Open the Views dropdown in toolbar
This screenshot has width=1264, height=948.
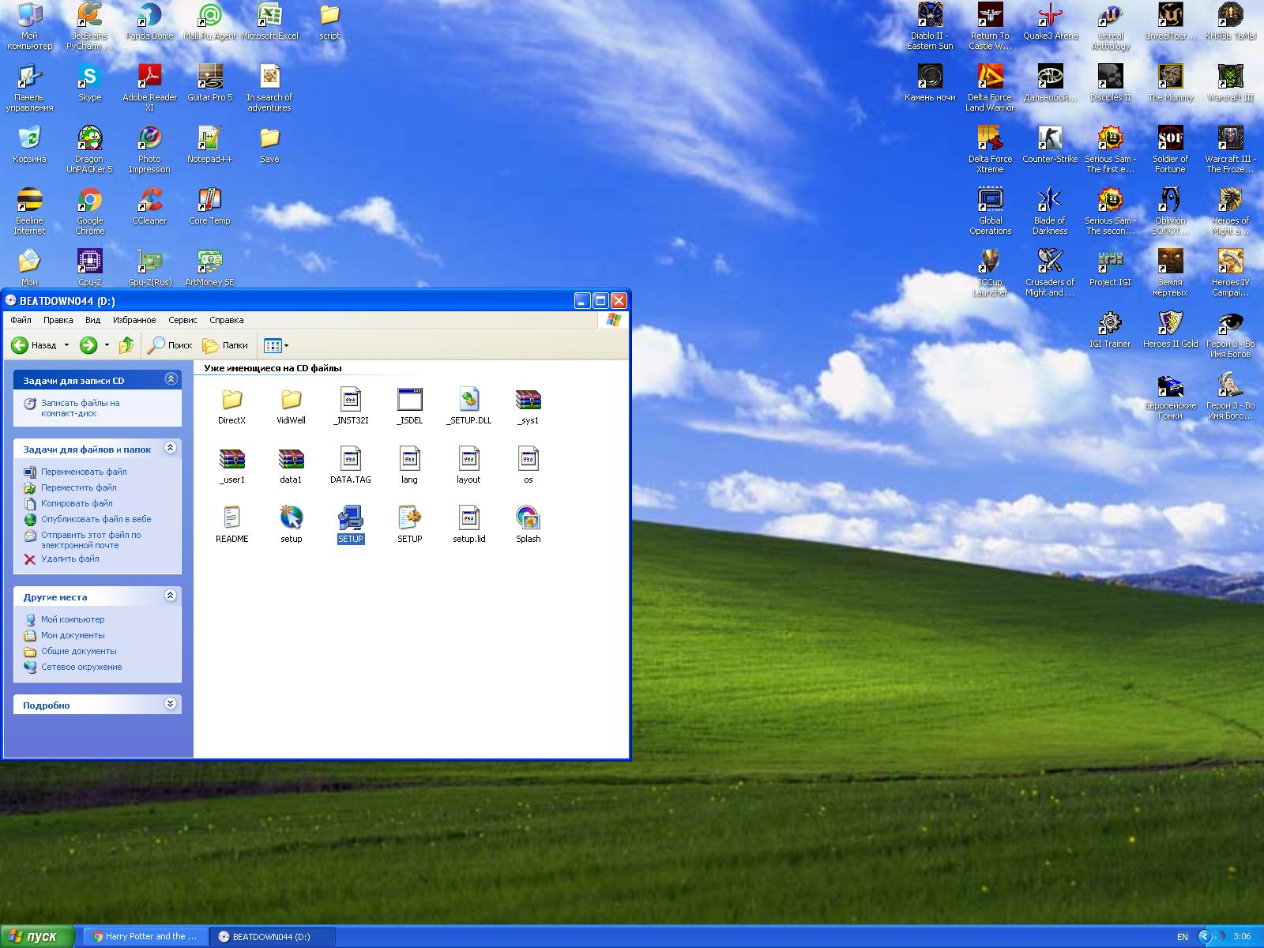[x=276, y=345]
